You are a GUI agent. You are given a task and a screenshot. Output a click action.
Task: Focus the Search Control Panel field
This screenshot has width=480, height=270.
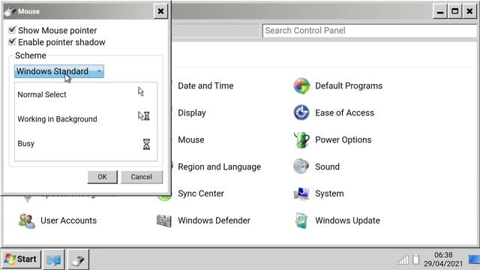pyautogui.click(x=370, y=31)
